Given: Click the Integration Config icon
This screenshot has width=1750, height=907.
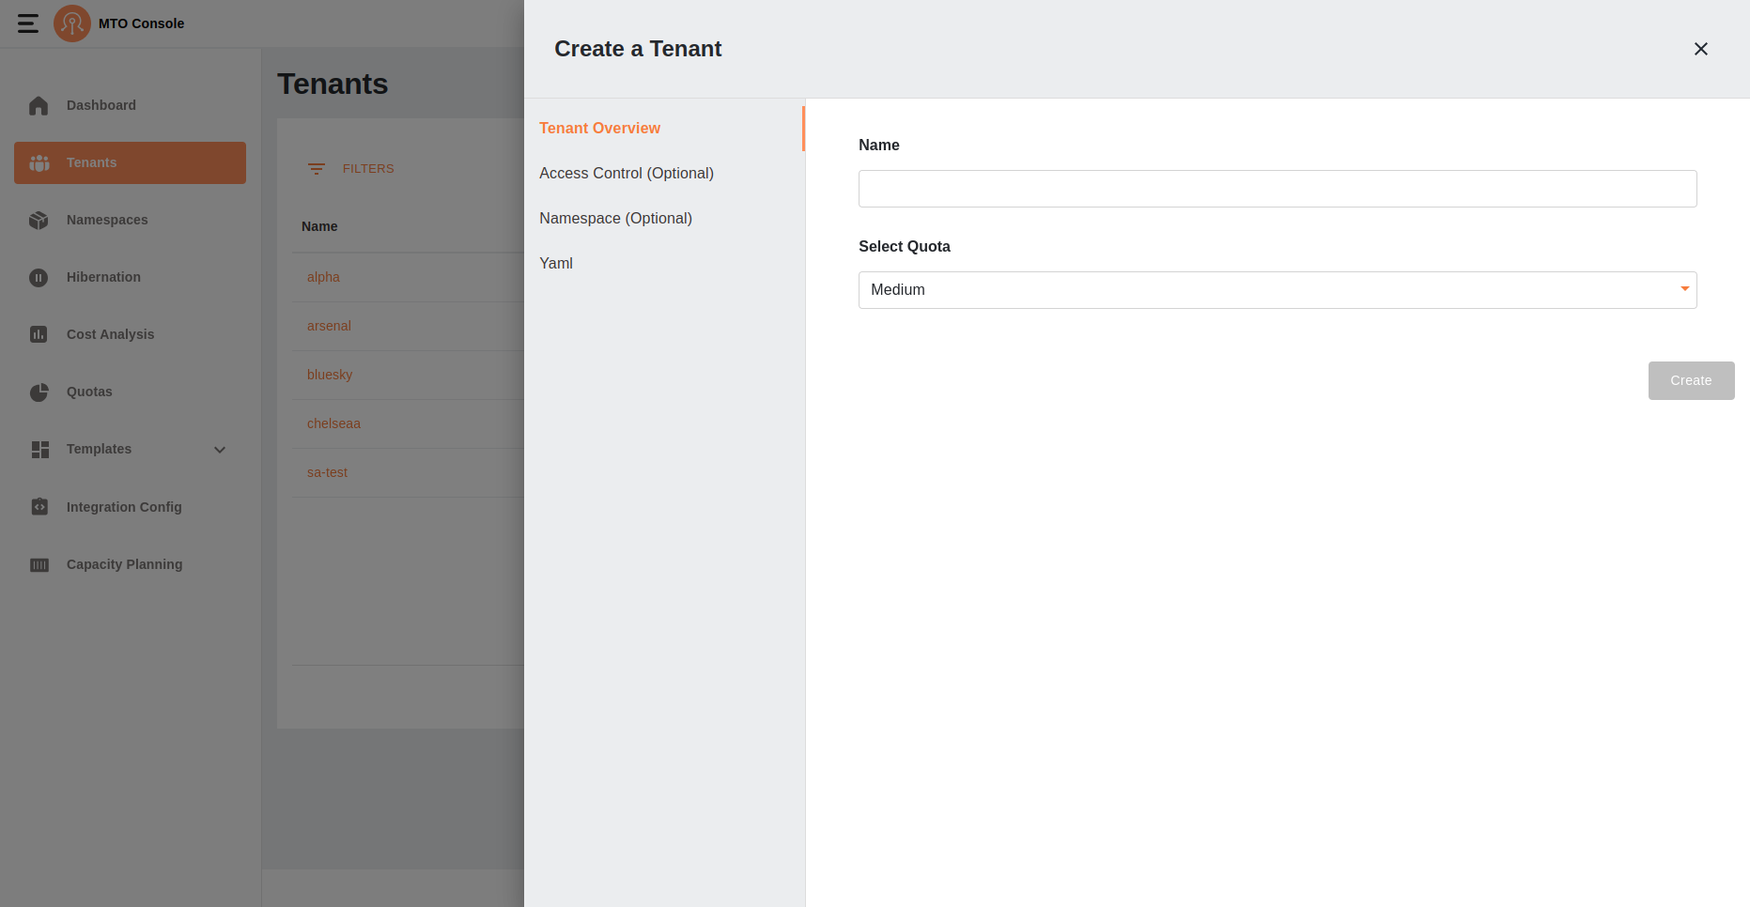Looking at the screenshot, I should pyautogui.click(x=39, y=507).
